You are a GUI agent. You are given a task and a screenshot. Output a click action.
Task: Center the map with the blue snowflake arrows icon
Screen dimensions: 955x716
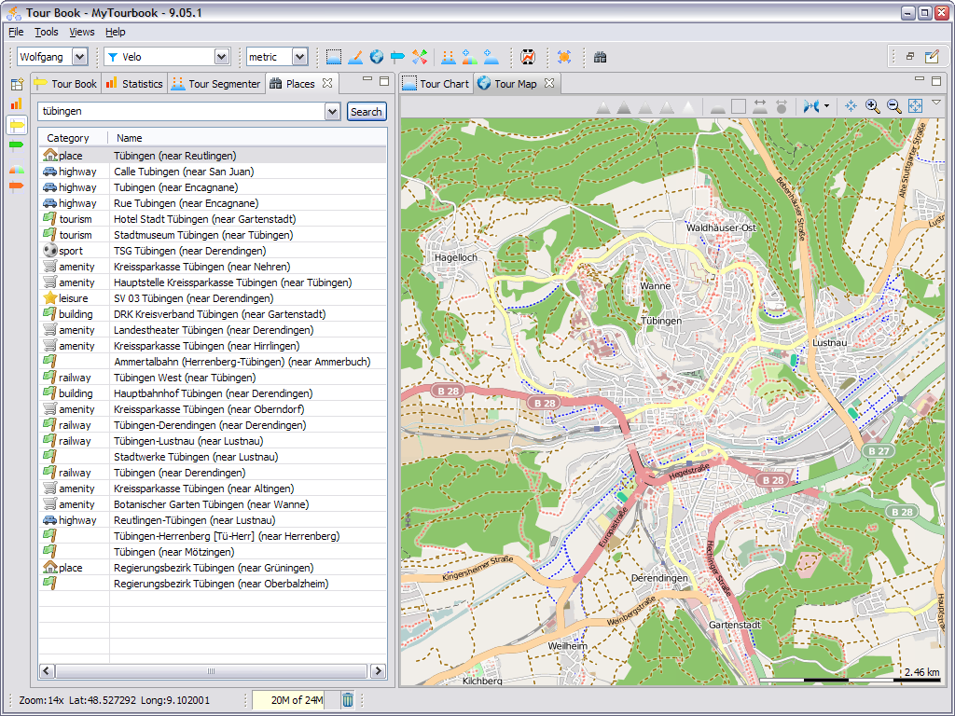point(851,106)
